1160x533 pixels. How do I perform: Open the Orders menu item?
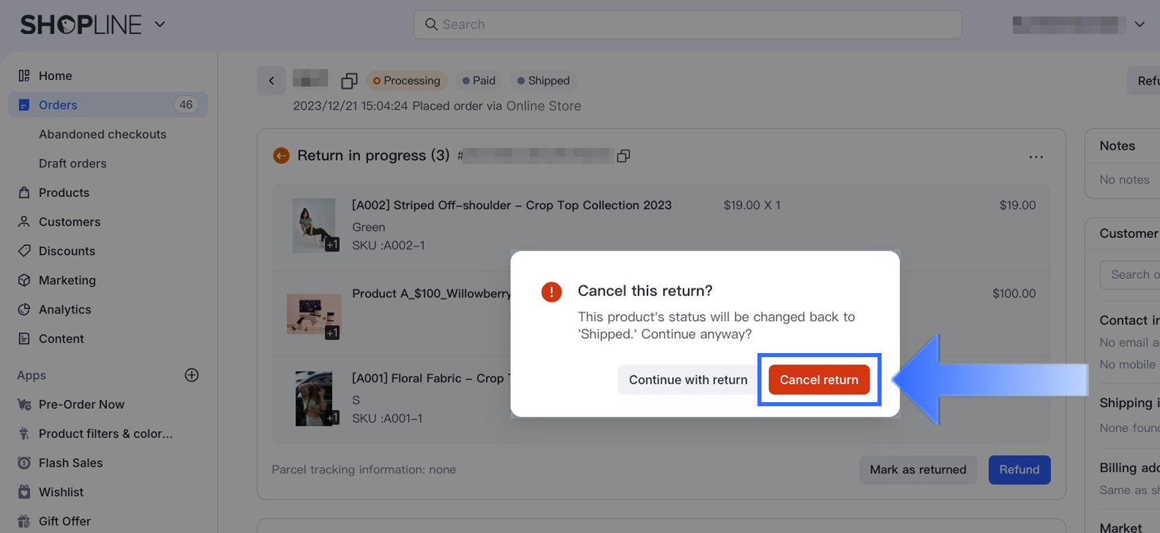[x=58, y=105]
